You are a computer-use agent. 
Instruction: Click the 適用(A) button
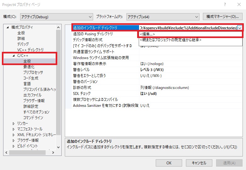coord(229,163)
